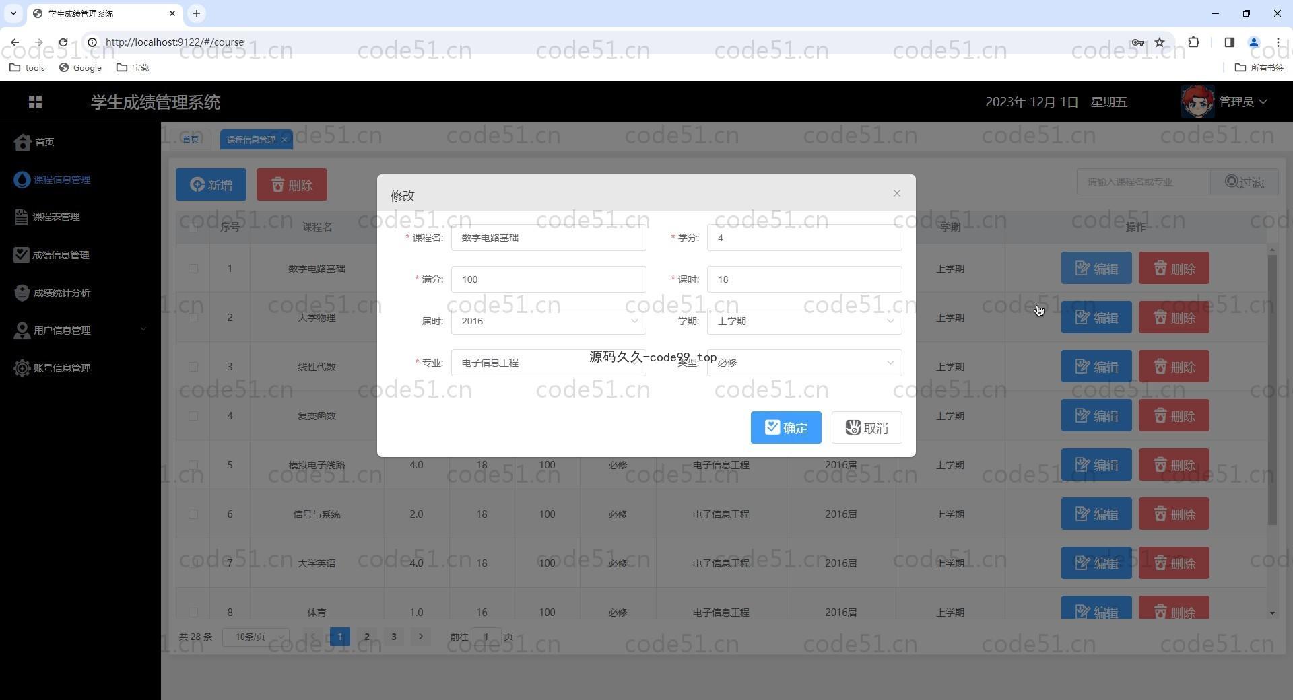Click the table vertical scrollbar
Image resolution: width=1293 pixels, height=700 pixels.
[x=1272, y=390]
